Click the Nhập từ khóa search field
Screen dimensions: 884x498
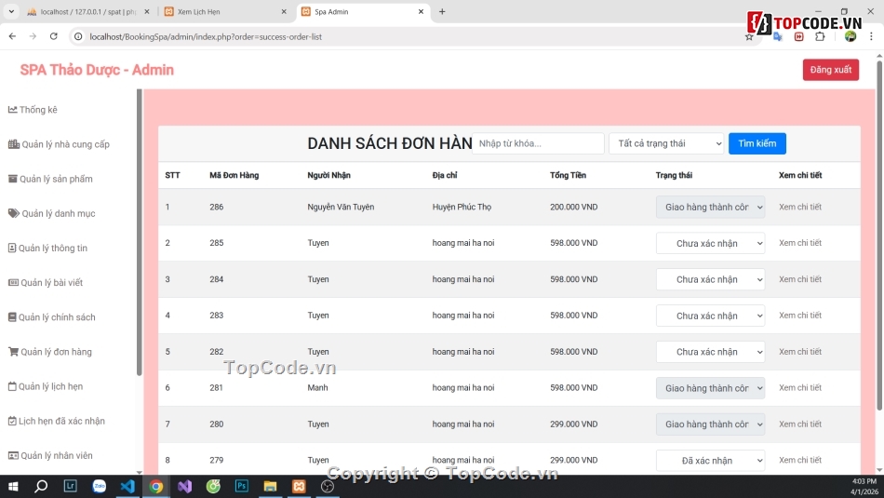pos(538,143)
